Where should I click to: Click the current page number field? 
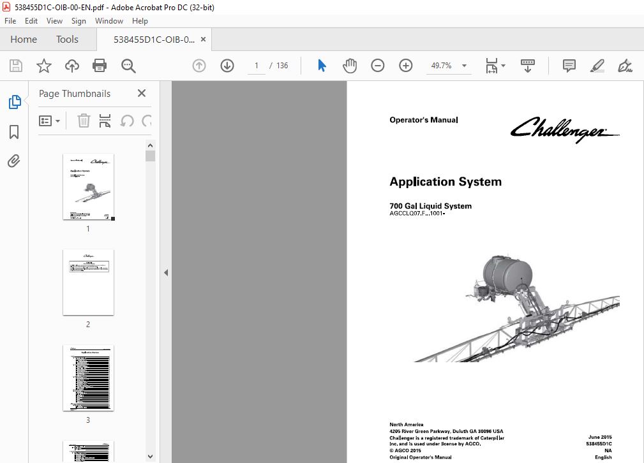pos(257,66)
